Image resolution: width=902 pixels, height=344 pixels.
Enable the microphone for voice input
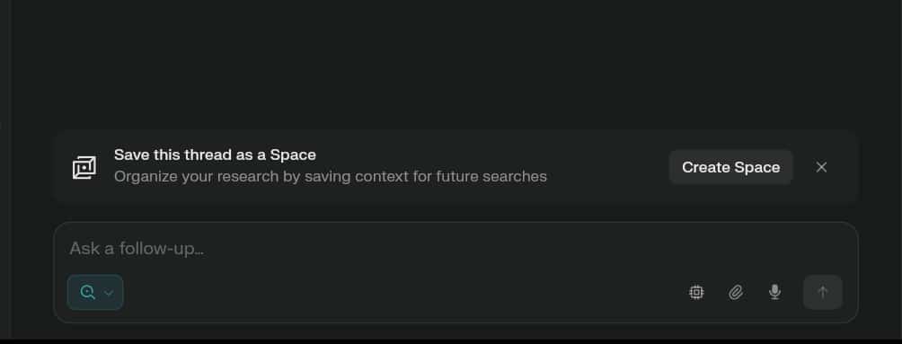[774, 292]
